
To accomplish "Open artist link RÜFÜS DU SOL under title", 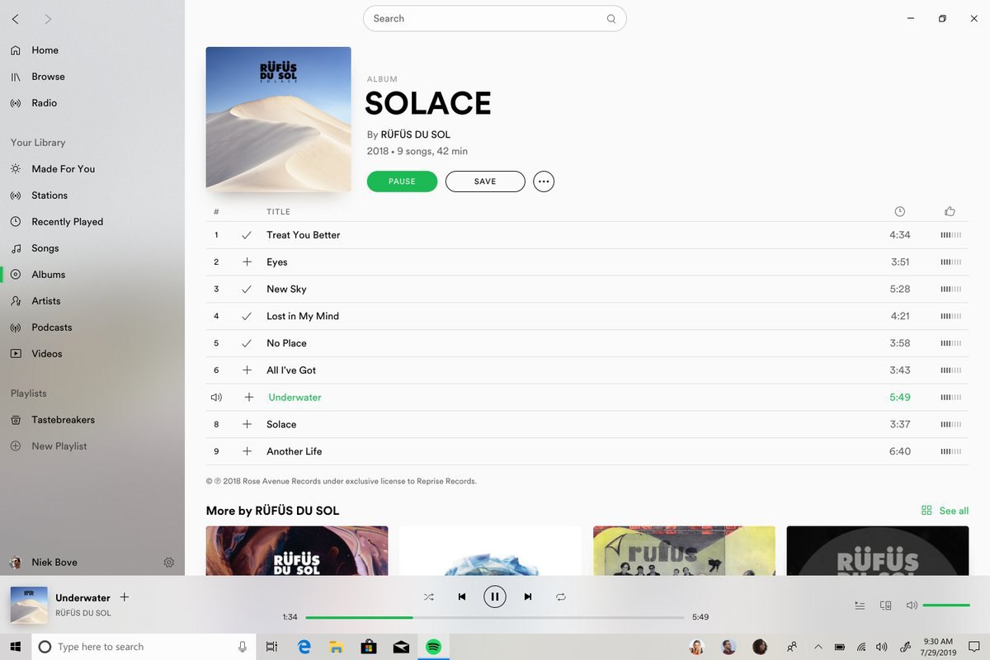I will pyautogui.click(x=415, y=134).
